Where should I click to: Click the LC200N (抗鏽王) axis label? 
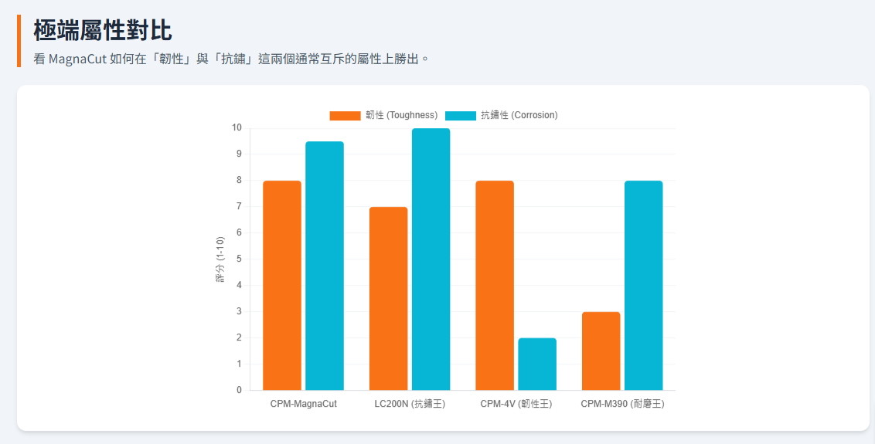pos(410,404)
